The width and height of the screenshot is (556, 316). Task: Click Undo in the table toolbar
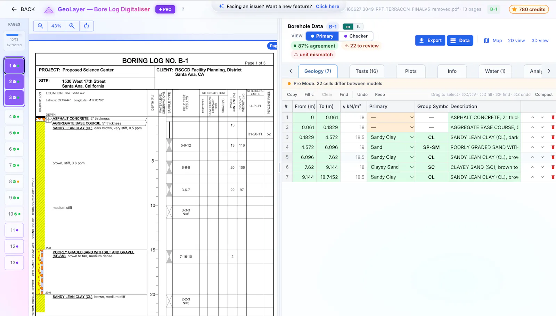click(x=362, y=94)
